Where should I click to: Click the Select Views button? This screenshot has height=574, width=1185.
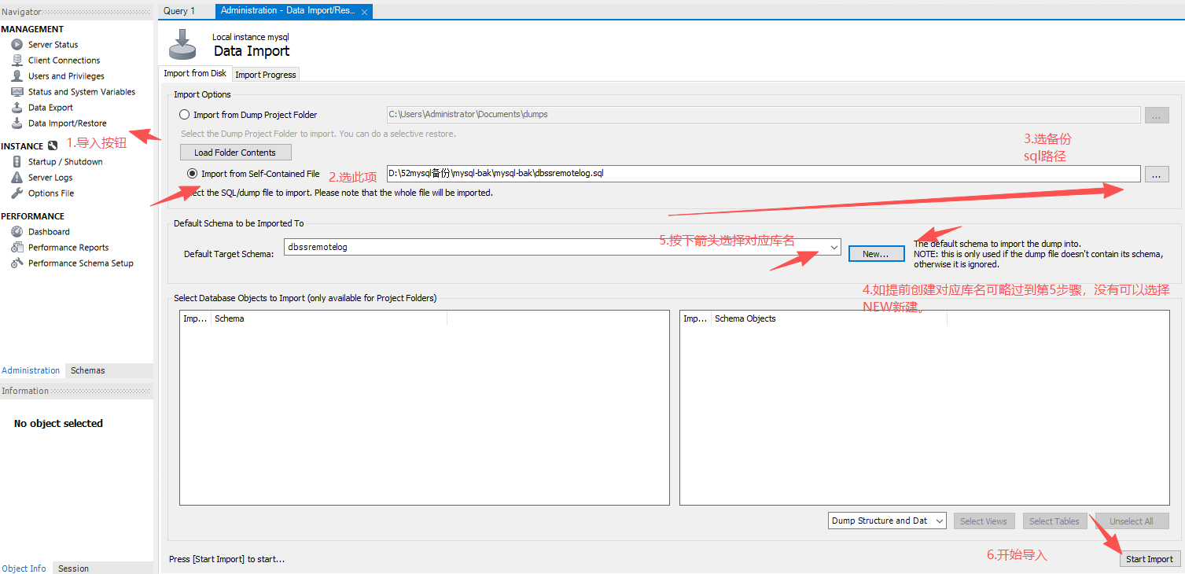pos(984,521)
